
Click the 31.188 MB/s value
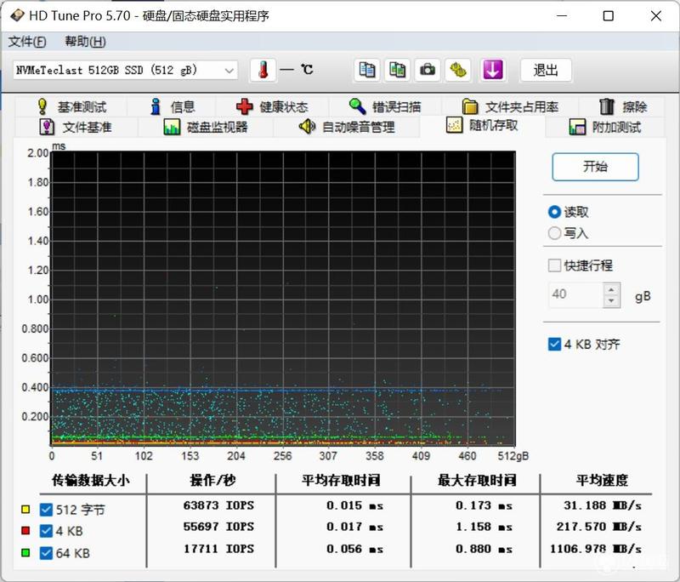(x=603, y=505)
